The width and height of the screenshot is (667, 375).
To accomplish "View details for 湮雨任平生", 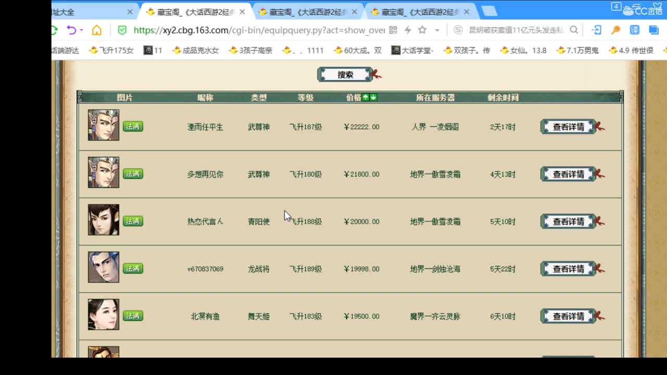I will click(x=568, y=127).
